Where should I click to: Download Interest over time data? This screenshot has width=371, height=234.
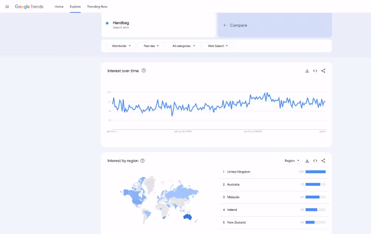(x=307, y=71)
